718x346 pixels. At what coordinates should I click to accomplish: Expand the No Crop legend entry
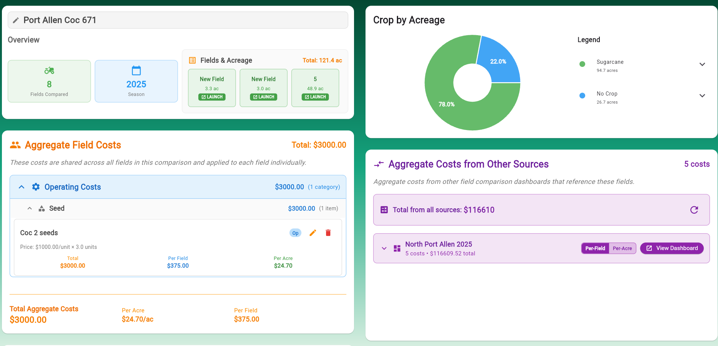(x=702, y=96)
